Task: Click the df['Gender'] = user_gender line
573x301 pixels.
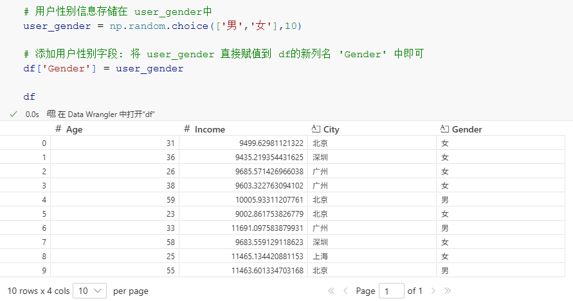Action: 103,69
